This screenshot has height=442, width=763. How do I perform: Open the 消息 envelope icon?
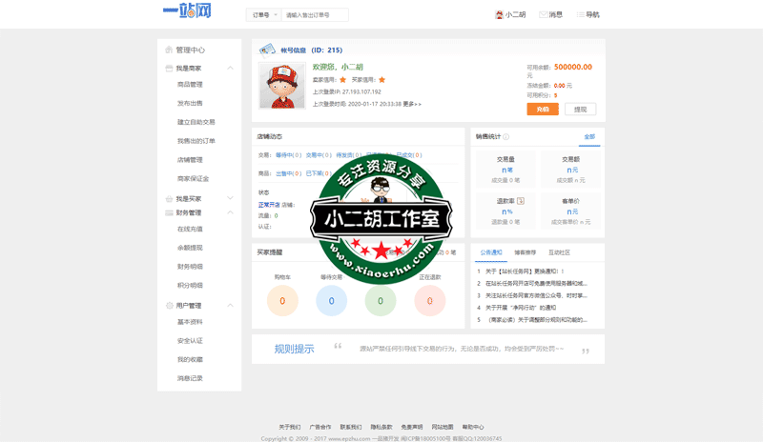[544, 15]
